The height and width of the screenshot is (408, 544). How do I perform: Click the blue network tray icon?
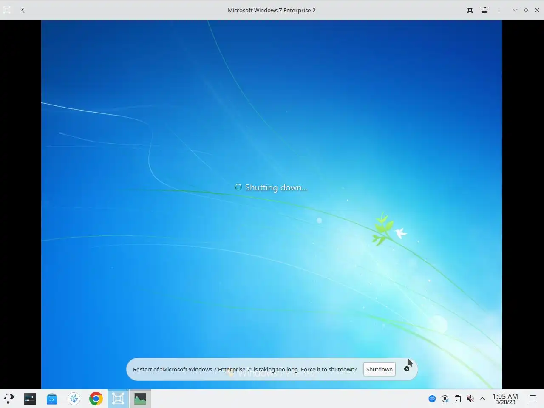pyautogui.click(x=432, y=399)
